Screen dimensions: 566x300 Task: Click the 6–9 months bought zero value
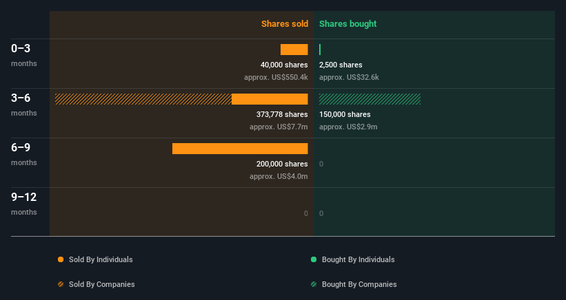(321, 164)
